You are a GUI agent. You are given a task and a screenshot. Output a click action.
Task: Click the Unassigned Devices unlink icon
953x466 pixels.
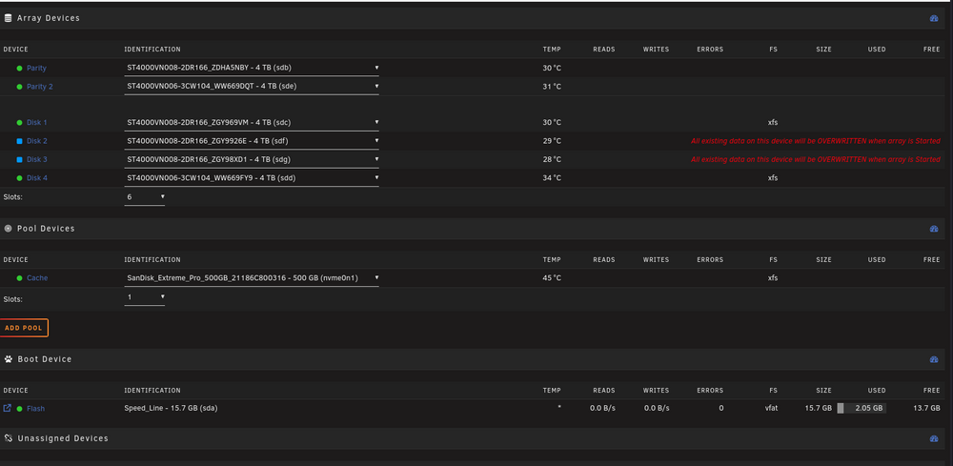(8, 438)
